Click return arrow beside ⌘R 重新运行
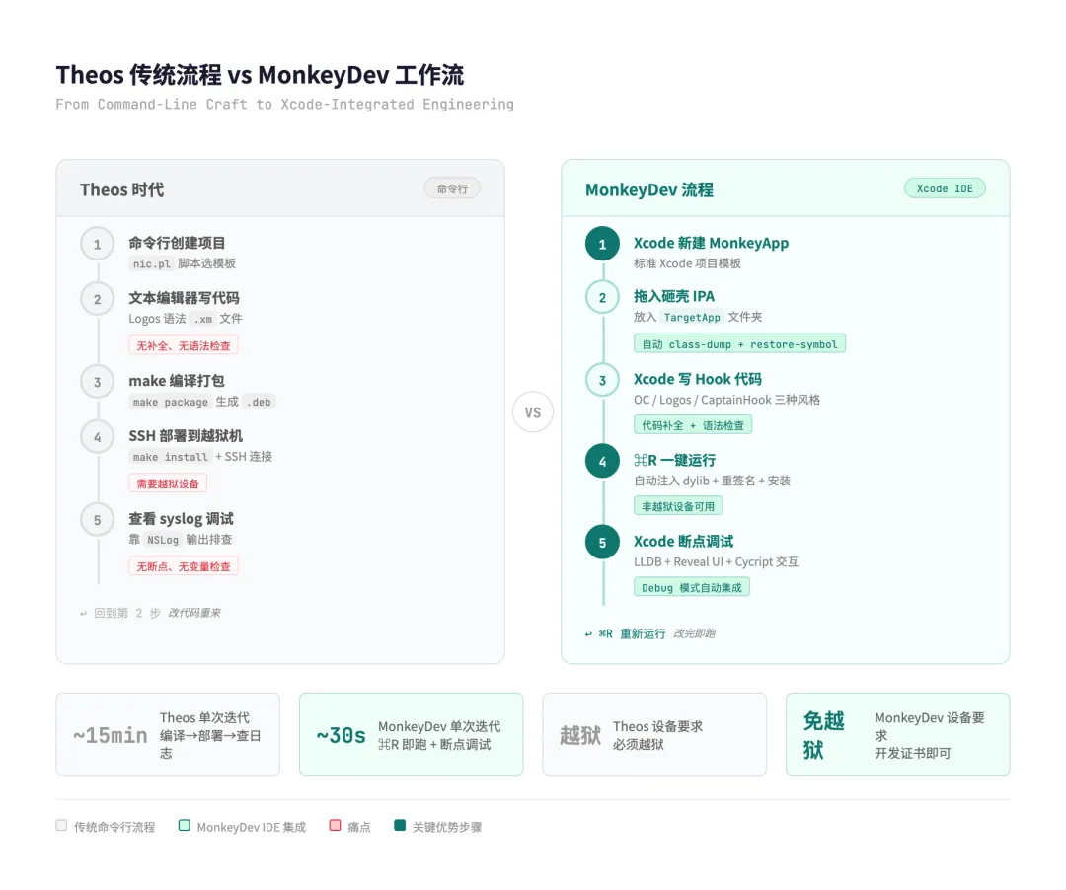1066x890 pixels. [x=588, y=633]
